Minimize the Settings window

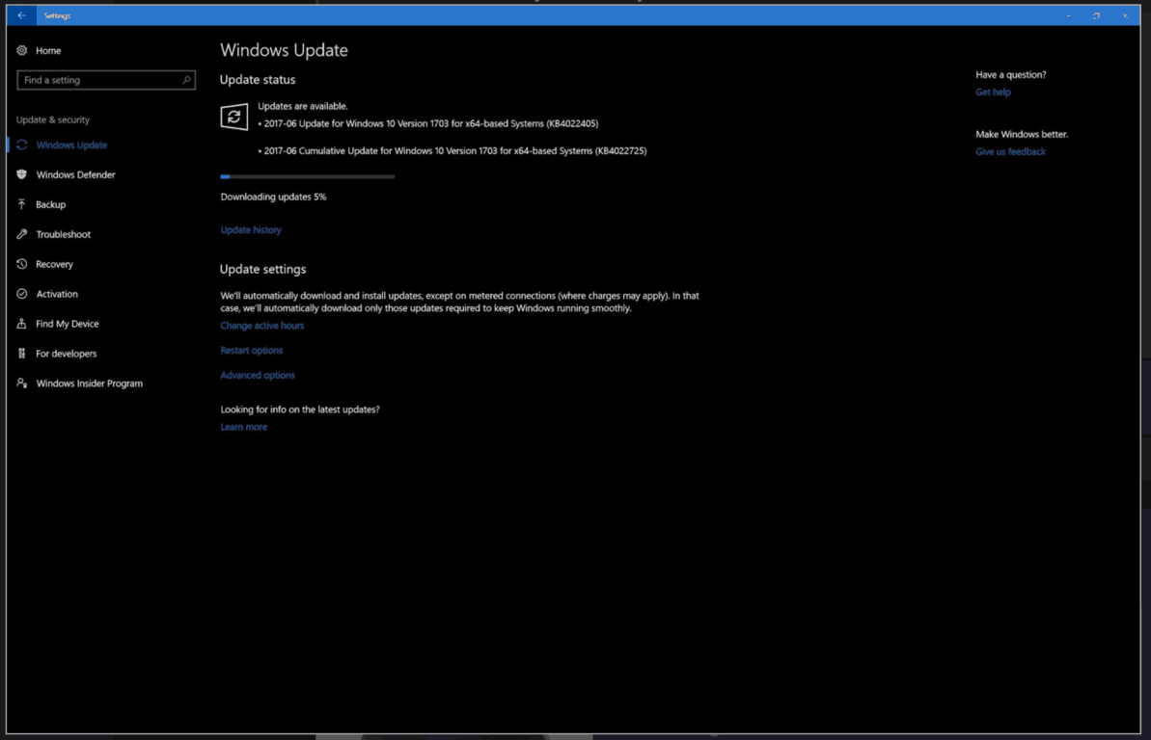click(1068, 15)
